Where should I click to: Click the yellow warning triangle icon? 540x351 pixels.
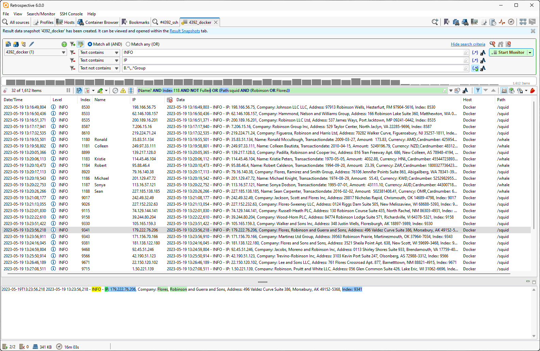123,91
